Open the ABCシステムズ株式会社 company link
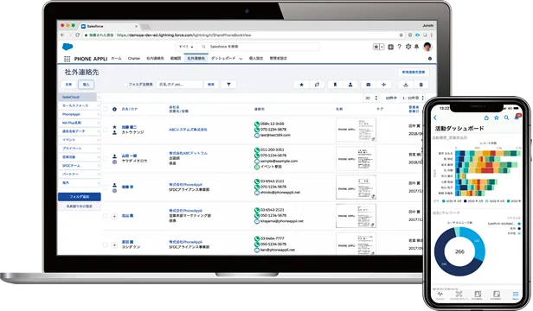 click(x=188, y=130)
